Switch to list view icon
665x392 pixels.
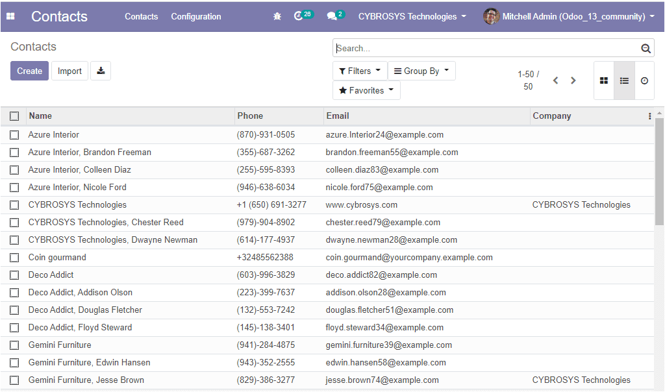point(624,80)
